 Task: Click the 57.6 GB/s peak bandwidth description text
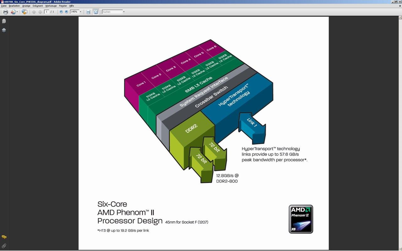click(x=274, y=154)
